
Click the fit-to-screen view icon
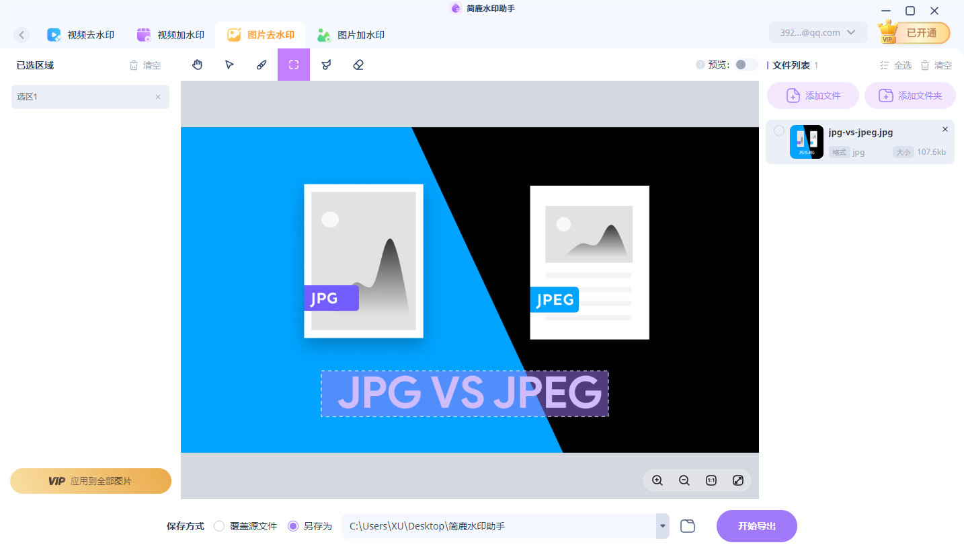(x=737, y=480)
